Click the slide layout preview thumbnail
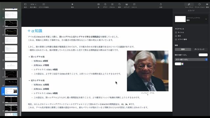 coord(180,19)
